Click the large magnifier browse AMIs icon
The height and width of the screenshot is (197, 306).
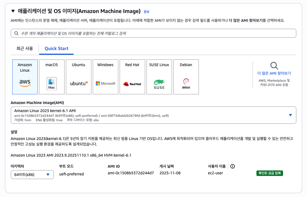[x=274, y=66]
